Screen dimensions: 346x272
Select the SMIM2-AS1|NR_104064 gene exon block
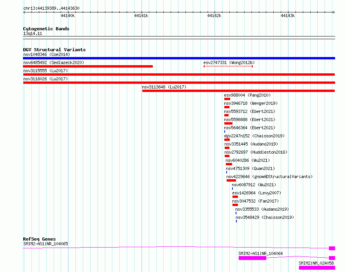point(252,258)
